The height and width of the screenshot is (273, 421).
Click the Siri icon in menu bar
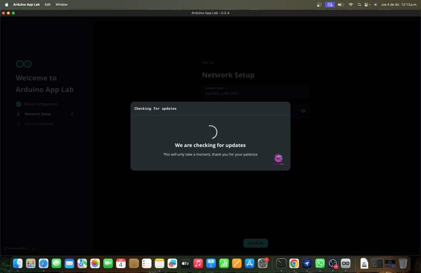(375, 5)
